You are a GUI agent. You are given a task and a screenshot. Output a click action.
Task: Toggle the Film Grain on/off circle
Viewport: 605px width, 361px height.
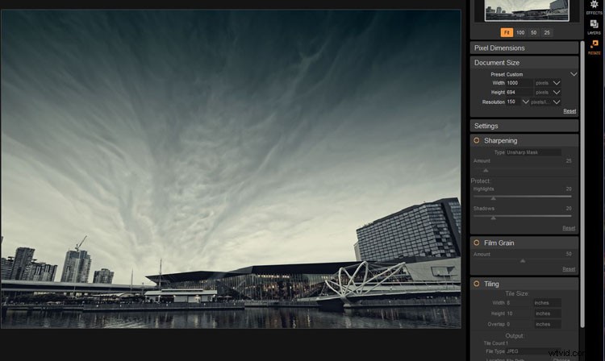click(x=477, y=243)
